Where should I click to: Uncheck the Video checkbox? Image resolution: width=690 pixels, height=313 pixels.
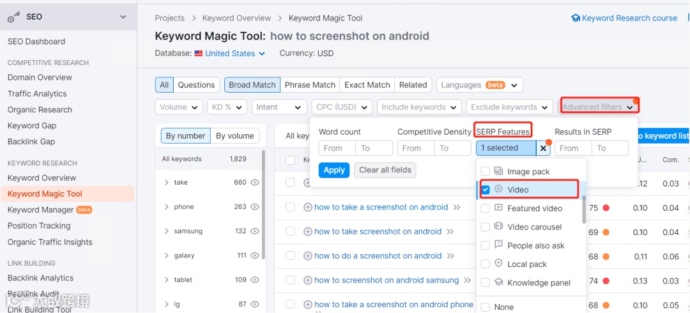click(486, 190)
